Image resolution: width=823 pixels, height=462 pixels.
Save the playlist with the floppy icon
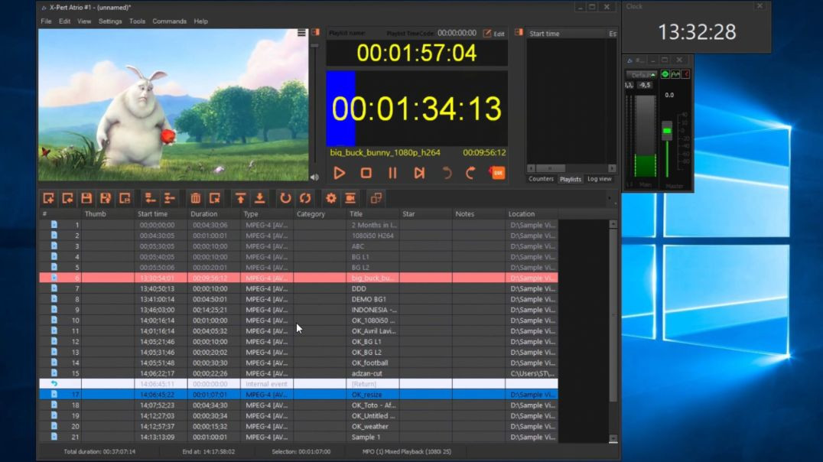point(86,198)
